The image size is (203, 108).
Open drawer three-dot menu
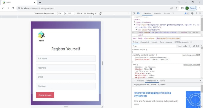134,81
